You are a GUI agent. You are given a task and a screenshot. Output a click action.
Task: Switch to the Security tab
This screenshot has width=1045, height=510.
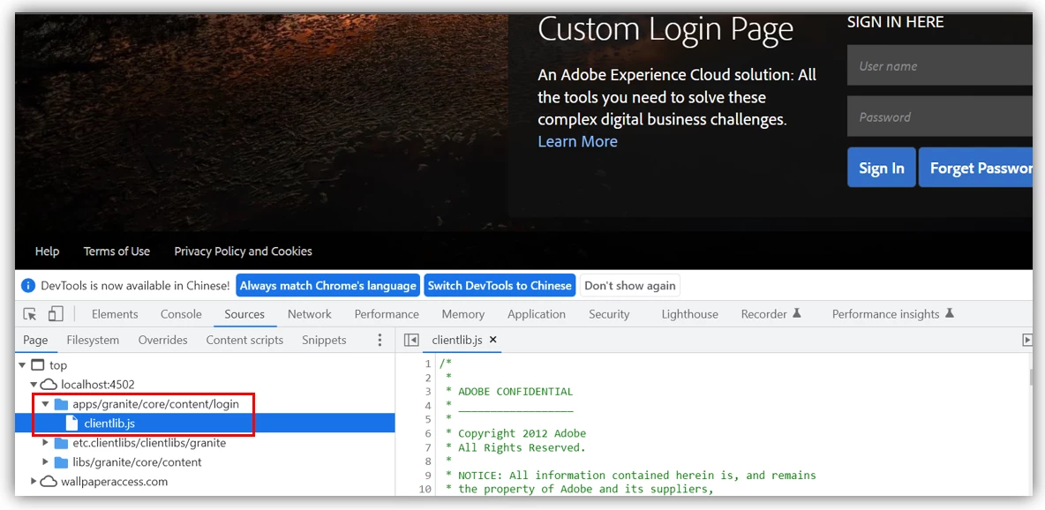609,314
